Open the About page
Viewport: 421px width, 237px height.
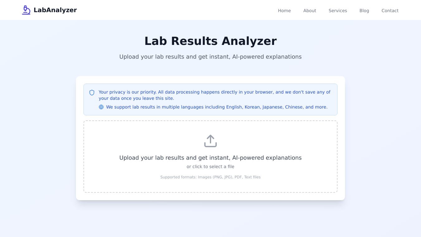[310, 11]
